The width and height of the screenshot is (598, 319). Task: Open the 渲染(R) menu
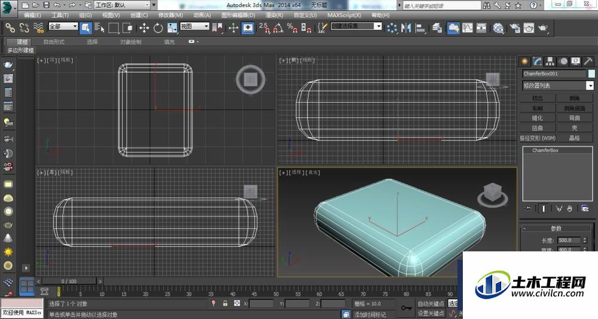point(274,16)
